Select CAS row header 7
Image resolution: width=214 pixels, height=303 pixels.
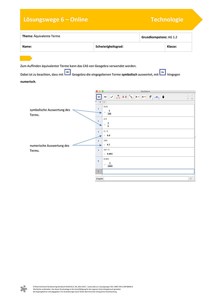(99, 171)
